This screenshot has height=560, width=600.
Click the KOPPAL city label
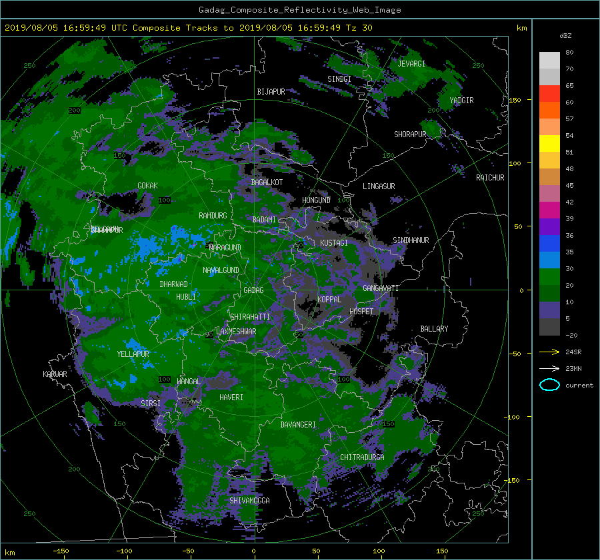pyautogui.click(x=329, y=299)
